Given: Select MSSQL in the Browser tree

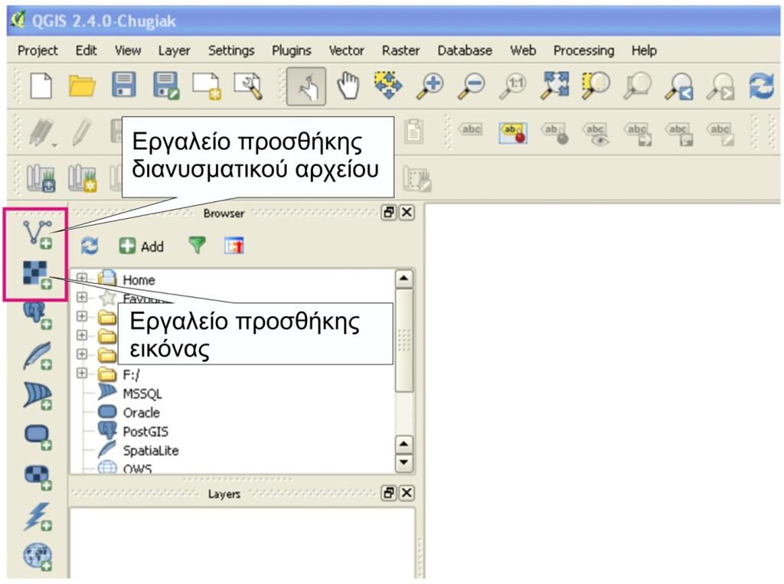Looking at the screenshot, I should pos(142,393).
